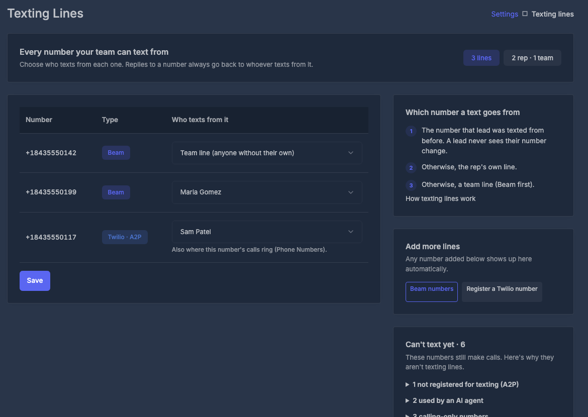Click the step 2 number badge

pos(411,168)
